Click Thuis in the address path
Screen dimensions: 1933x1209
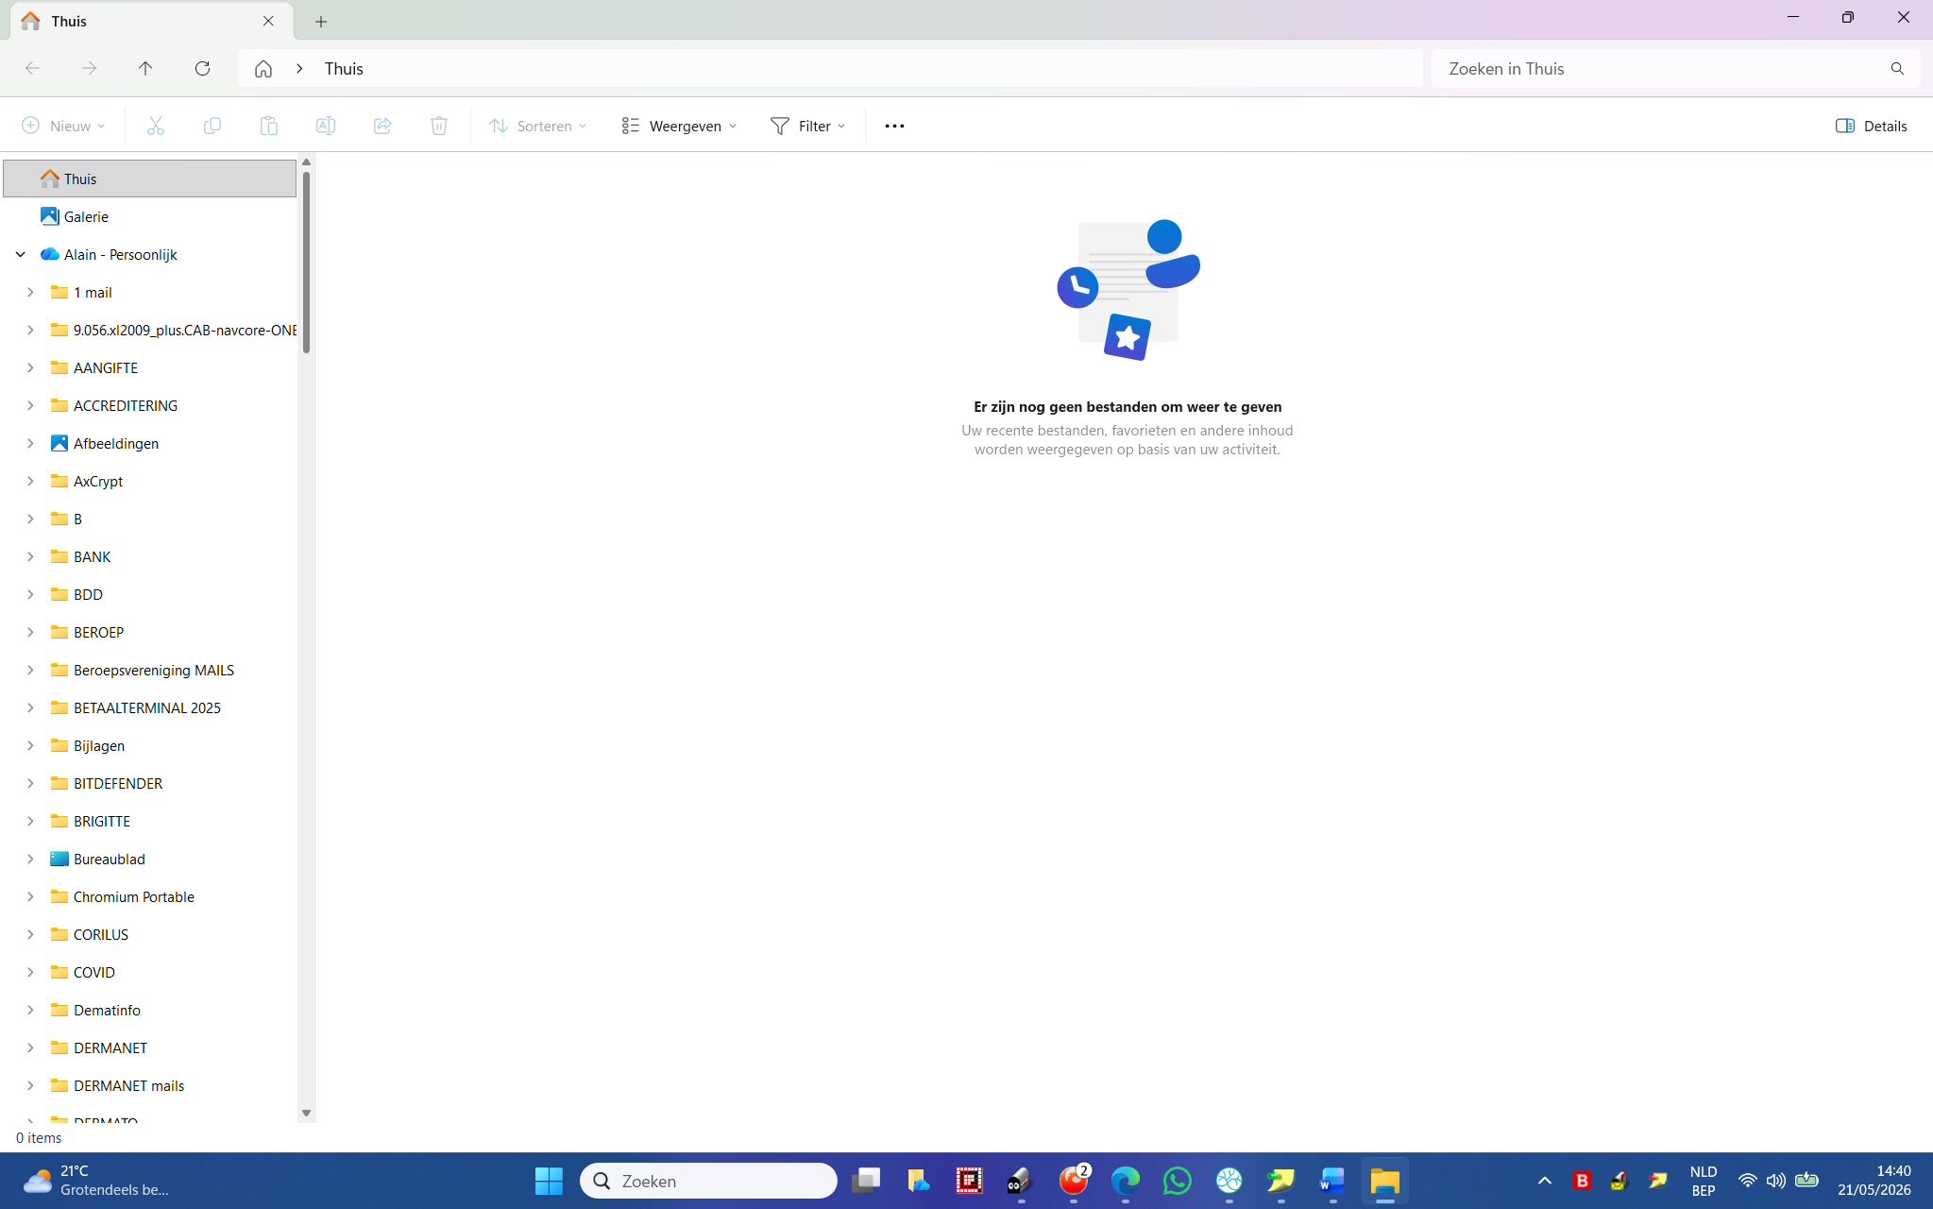tap(344, 69)
